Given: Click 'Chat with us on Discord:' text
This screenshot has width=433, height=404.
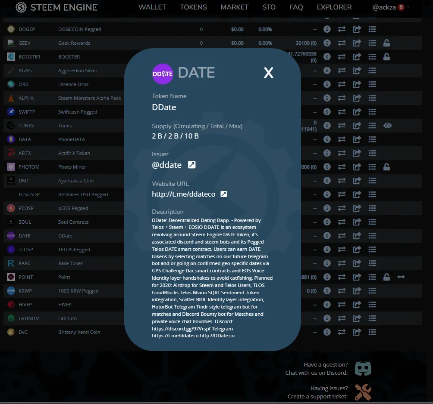Looking at the screenshot, I should click(x=317, y=373).
